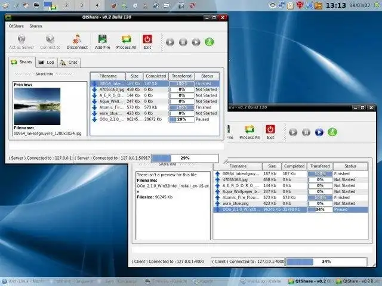Click blue play button in client window toolbar

319,132
